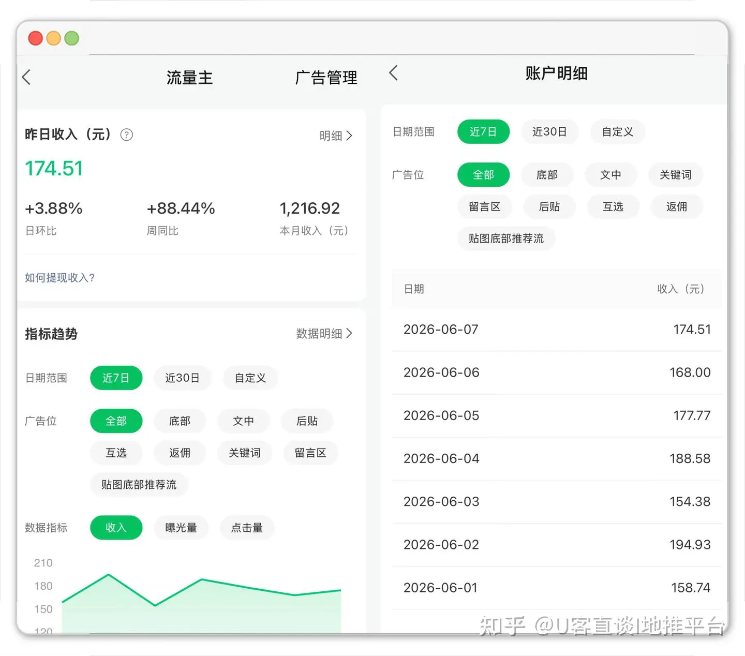Select 近30日 date range under 指标趋势
The image size is (745, 656).
pos(182,378)
